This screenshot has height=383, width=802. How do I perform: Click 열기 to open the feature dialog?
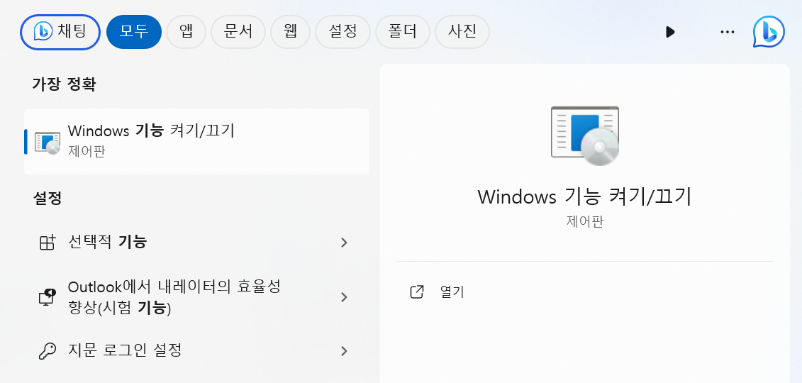452,292
